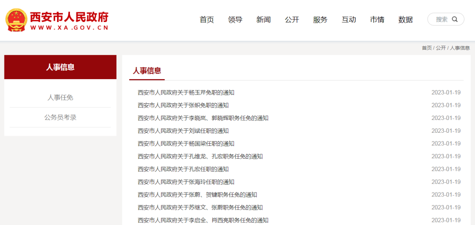Click inside the 搜索 search field
Image resolution: width=475 pixels, height=225 pixels.
[441, 19]
